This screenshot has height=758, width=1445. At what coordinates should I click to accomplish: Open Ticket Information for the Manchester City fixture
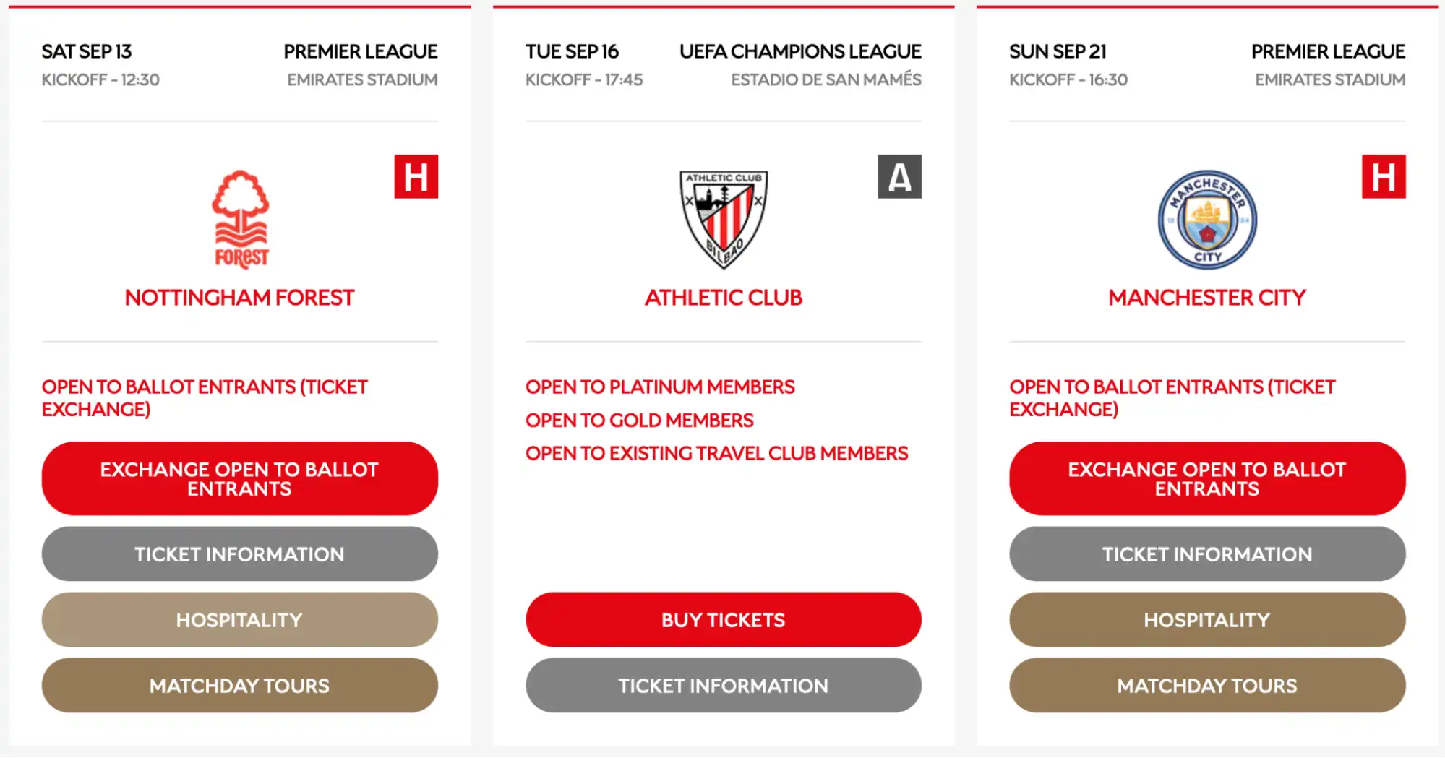[x=1206, y=554]
